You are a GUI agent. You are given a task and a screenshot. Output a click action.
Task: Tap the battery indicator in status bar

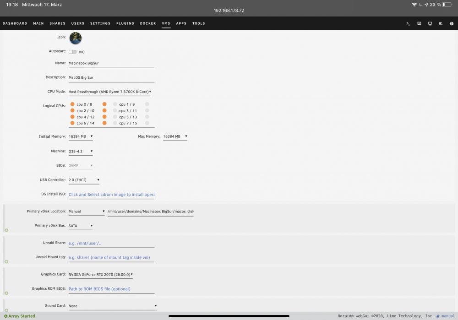[447, 5]
